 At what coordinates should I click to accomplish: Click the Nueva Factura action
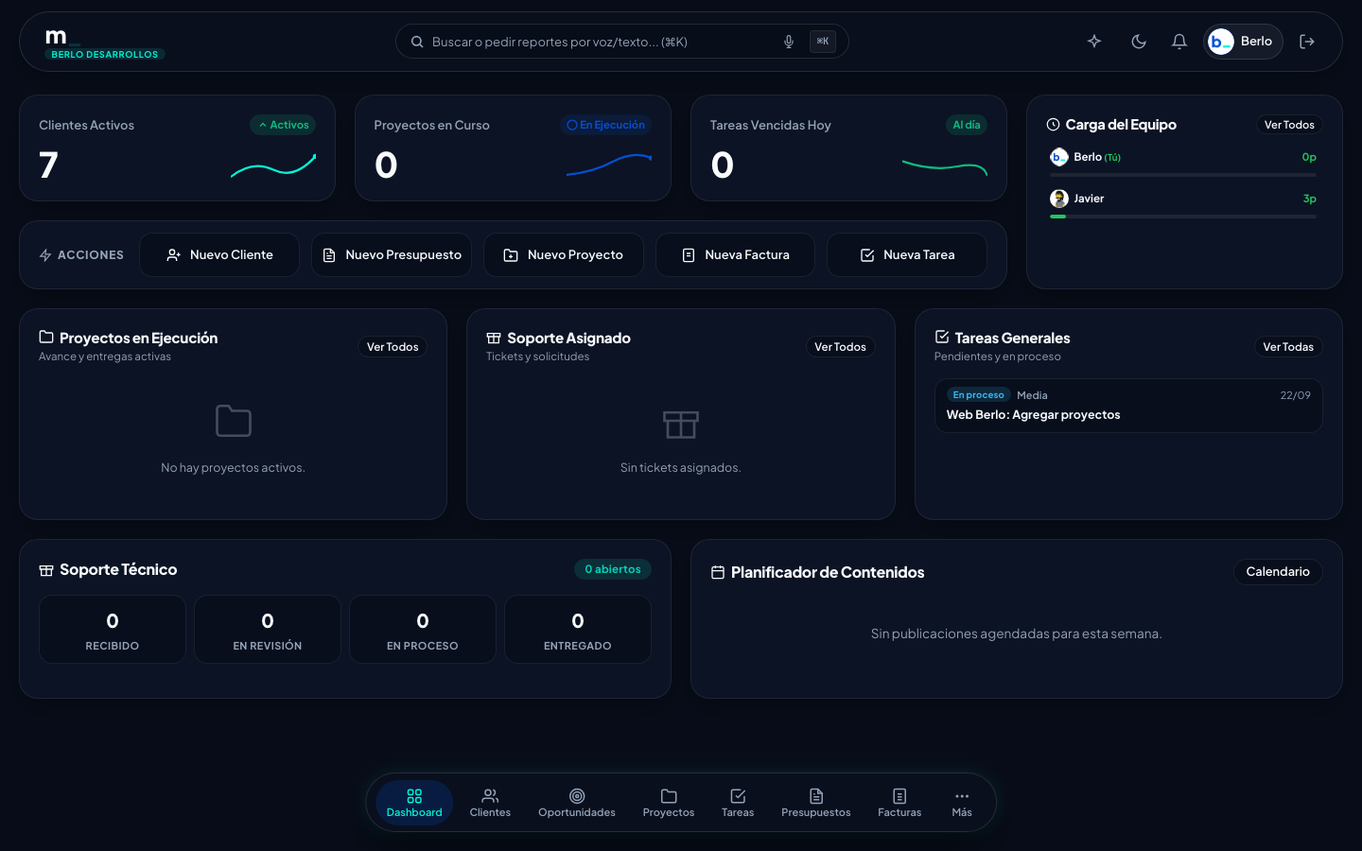point(735,255)
